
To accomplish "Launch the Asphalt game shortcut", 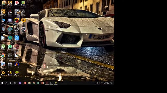I will coord(23,29).
